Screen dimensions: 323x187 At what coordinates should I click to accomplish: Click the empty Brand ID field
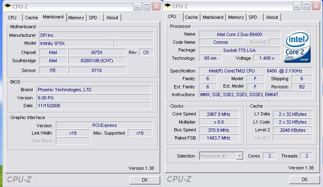275,42
